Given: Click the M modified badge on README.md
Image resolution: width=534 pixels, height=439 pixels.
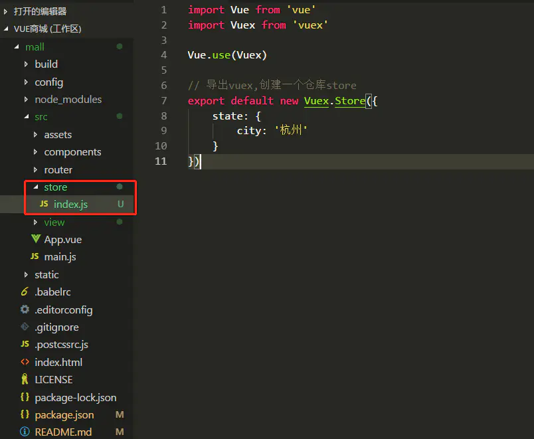Looking at the screenshot, I should 120,432.
